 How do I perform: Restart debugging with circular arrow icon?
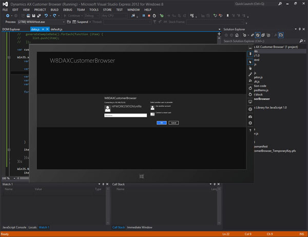[x=155, y=15]
